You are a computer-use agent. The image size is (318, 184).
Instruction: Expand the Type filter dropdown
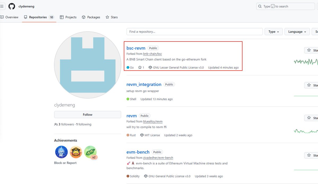click(x=274, y=32)
